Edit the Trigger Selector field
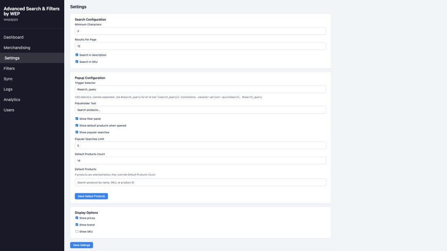447x251 pixels. pos(200,89)
